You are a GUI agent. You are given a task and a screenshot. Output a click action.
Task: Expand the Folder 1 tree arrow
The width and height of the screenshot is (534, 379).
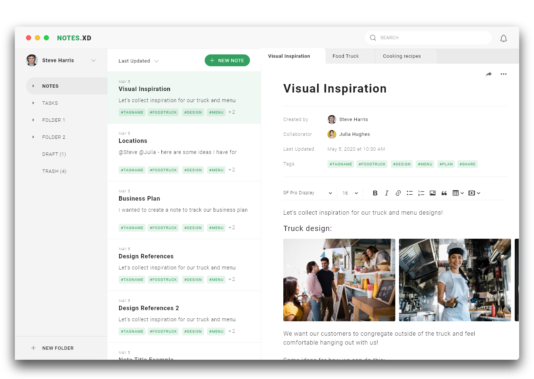(33, 120)
